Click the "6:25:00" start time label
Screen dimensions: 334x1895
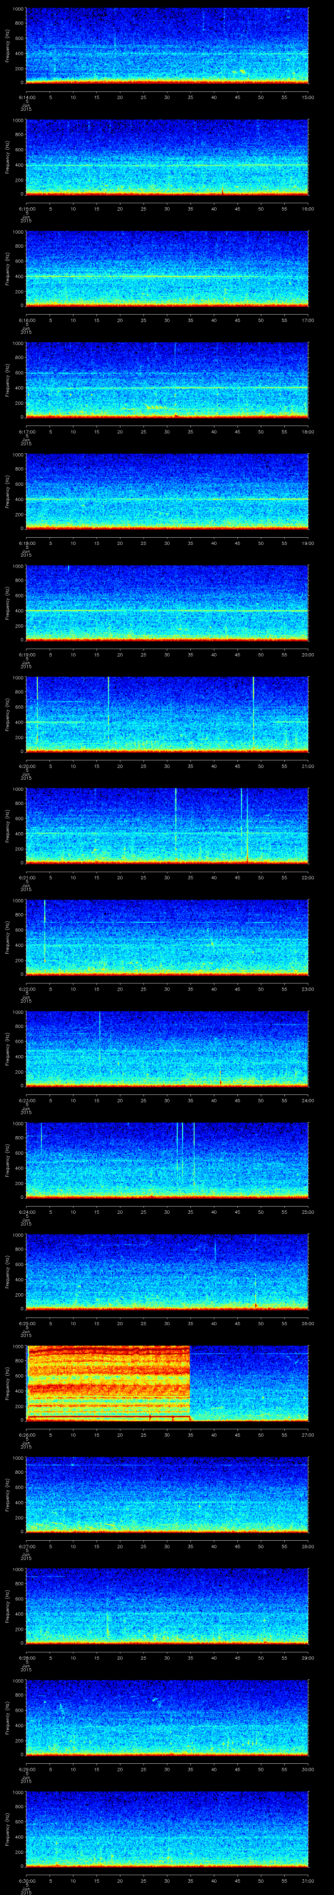[26, 1323]
